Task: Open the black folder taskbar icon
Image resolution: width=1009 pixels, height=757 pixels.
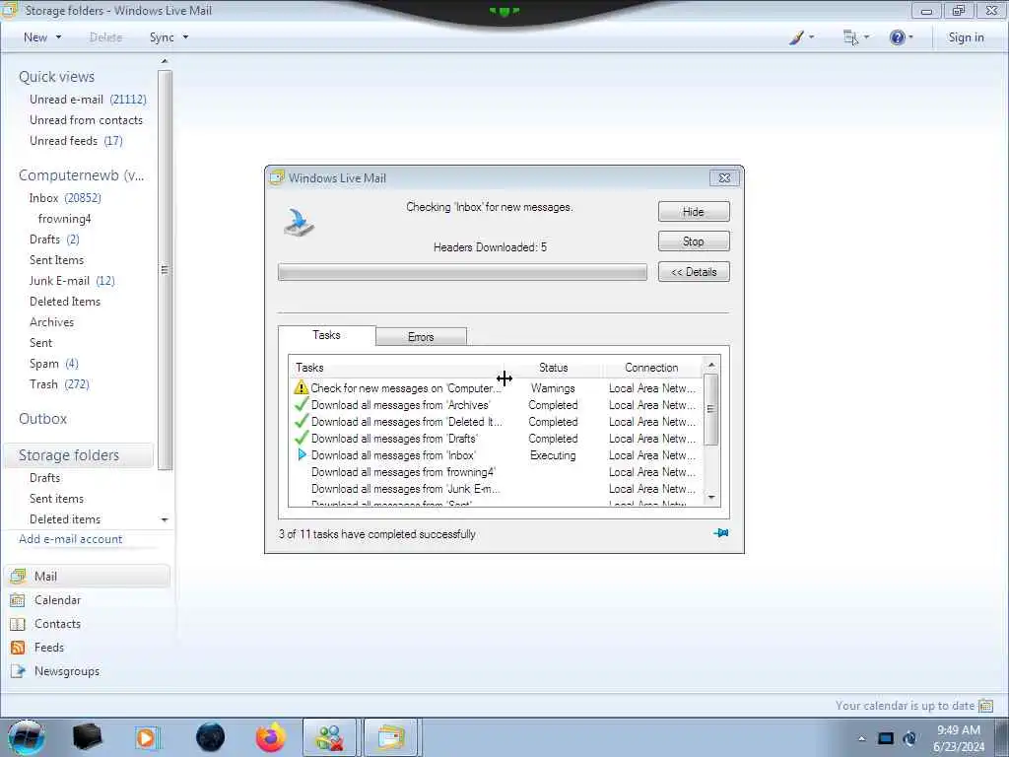Action: click(87, 737)
